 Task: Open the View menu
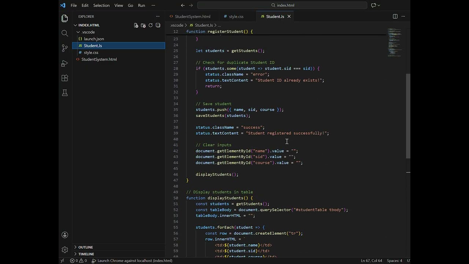[119, 5]
